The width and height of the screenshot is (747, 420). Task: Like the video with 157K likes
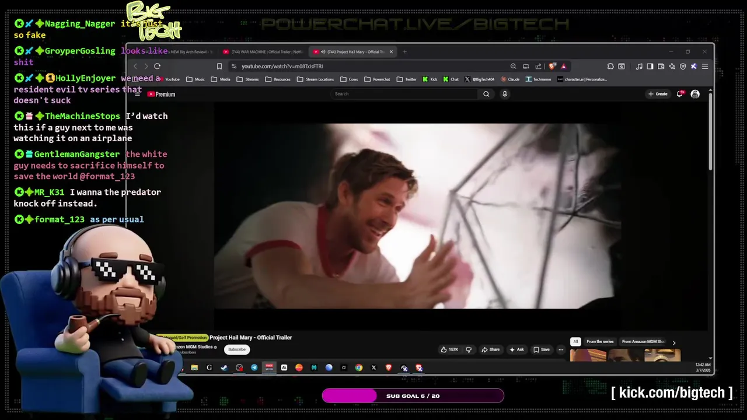[449, 349]
